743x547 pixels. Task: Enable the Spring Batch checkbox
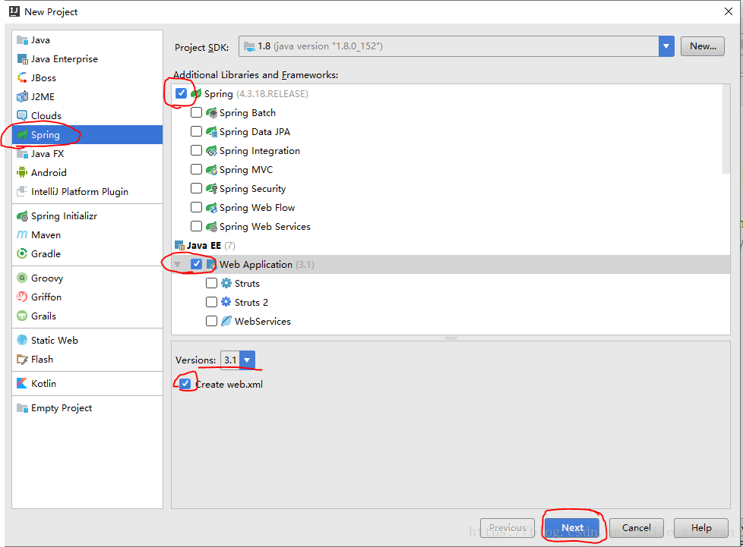[196, 112]
